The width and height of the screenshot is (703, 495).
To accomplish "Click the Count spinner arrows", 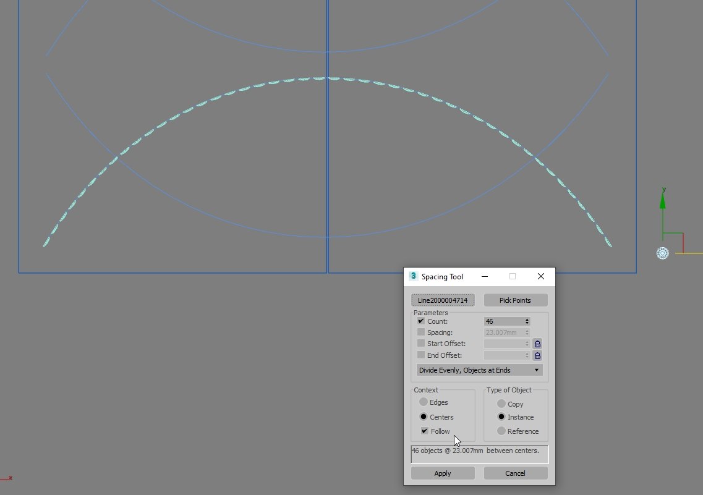I will coord(527,321).
